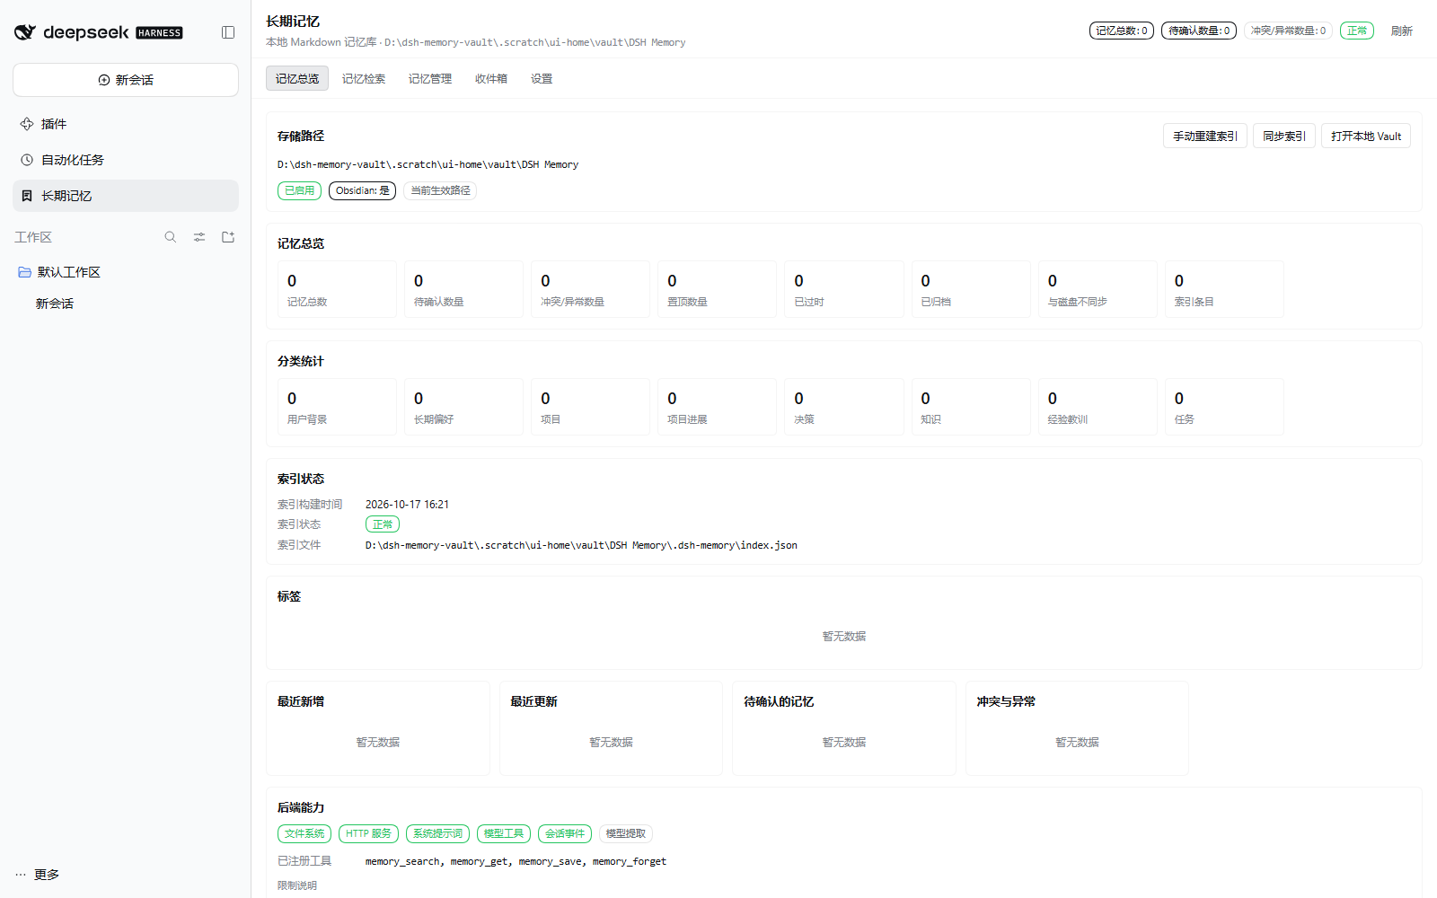Switch to the 记忆检索 tab

click(364, 79)
